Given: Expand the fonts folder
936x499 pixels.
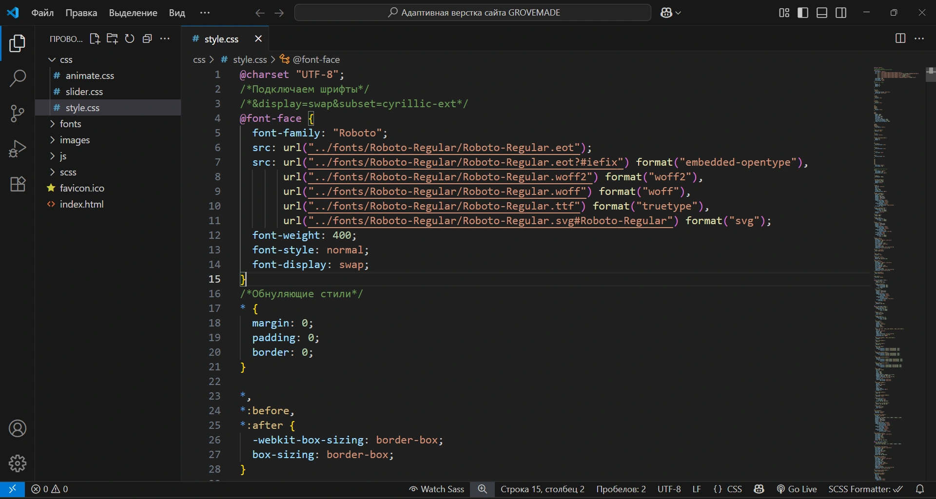Looking at the screenshot, I should pyautogui.click(x=70, y=124).
